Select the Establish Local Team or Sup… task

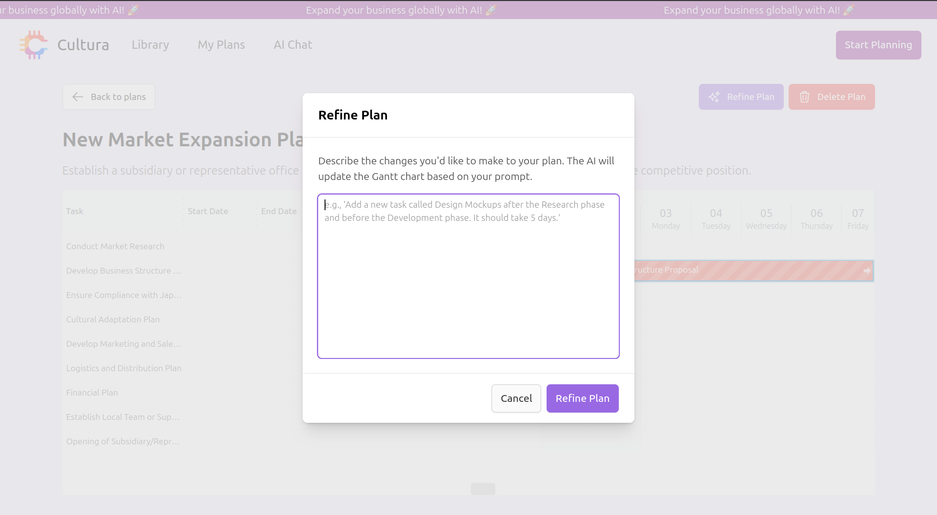[123, 417]
